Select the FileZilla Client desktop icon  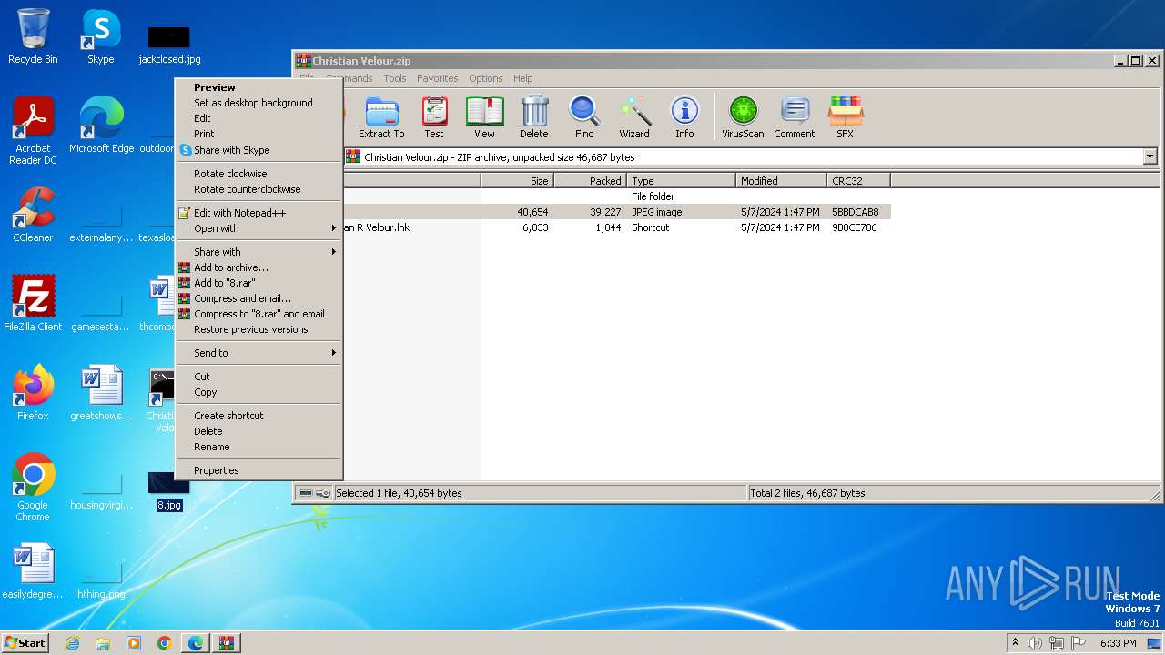point(33,303)
